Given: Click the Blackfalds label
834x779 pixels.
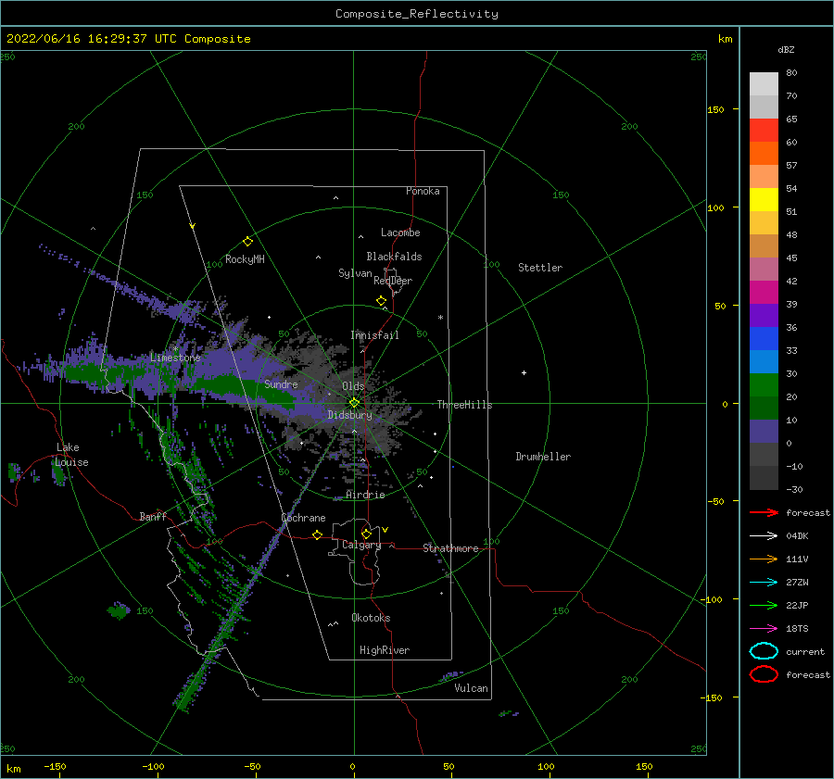Looking at the screenshot, I should [x=394, y=257].
